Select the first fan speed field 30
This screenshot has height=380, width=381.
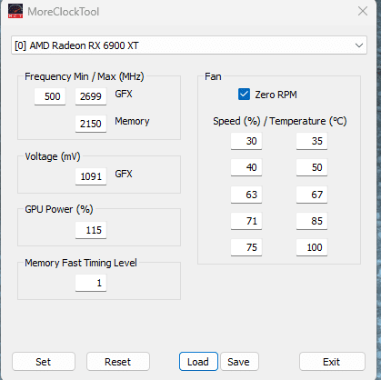tap(246, 141)
